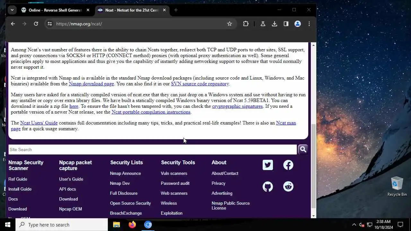
Task: Open Recycle Bin on the desktop
Action: [x=397, y=186]
